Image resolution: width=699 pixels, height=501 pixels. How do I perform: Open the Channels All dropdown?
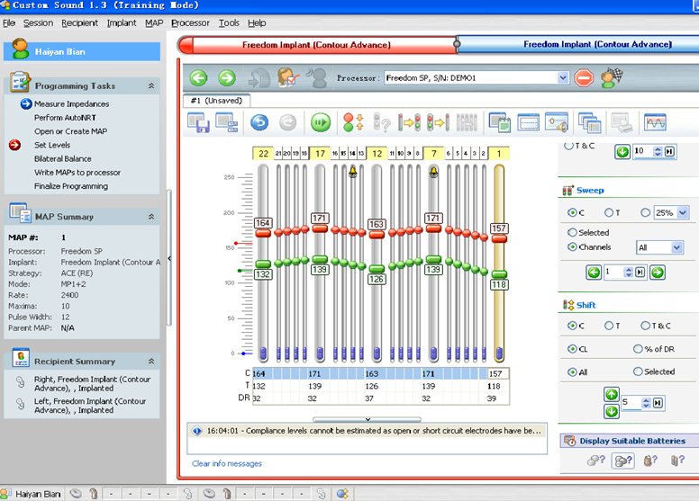pos(676,247)
